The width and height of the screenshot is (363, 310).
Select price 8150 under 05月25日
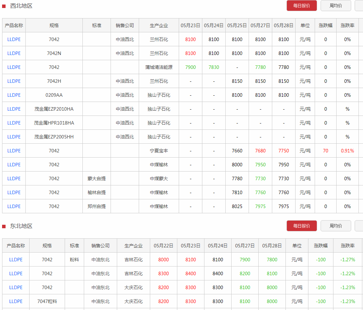[x=237, y=81]
